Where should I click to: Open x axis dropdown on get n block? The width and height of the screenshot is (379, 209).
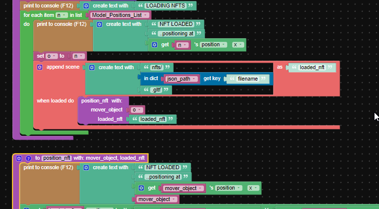238,45
